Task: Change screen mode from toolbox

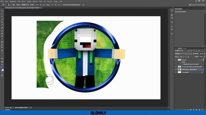Action: pos(2,75)
